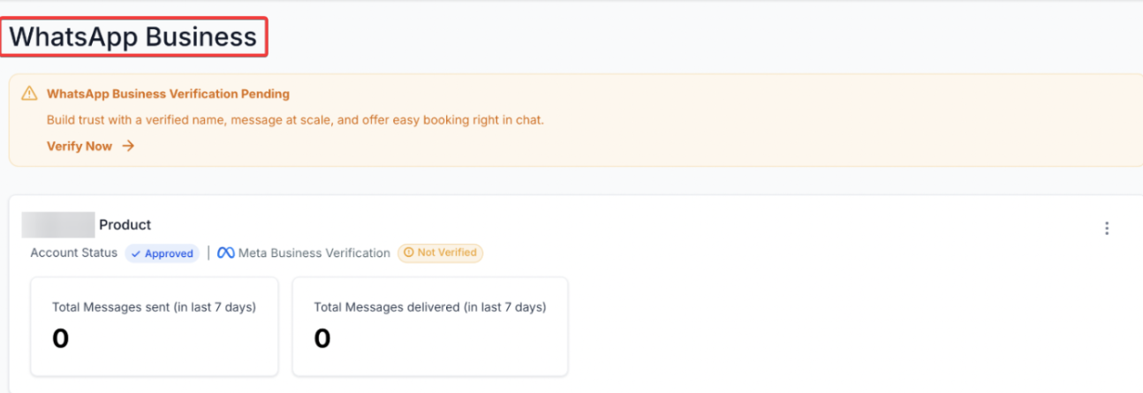Click the zero count under messages delivered

point(322,339)
